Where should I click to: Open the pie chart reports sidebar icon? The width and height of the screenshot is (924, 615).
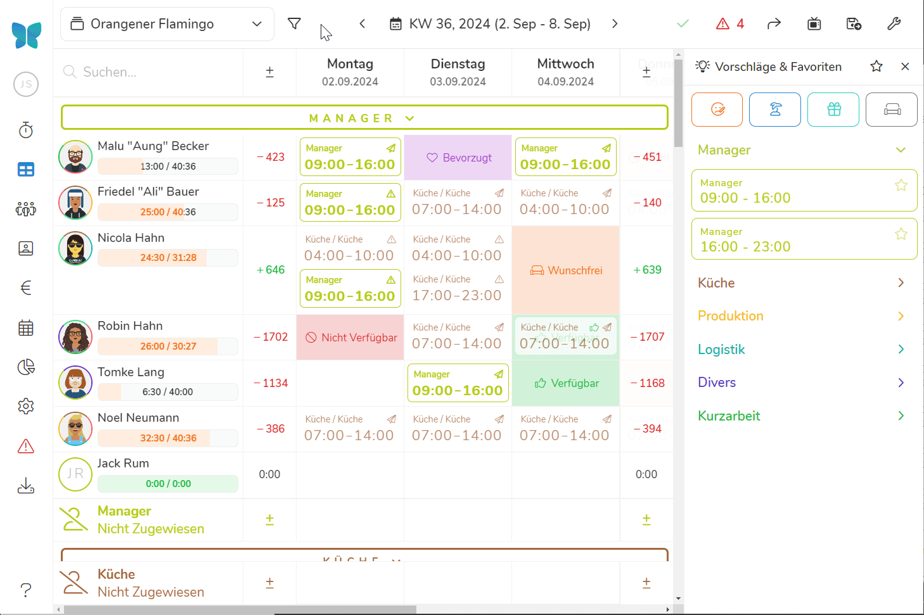click(x=26, y=367)
